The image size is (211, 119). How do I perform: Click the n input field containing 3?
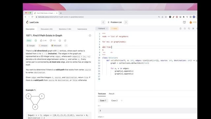(147, 111)
